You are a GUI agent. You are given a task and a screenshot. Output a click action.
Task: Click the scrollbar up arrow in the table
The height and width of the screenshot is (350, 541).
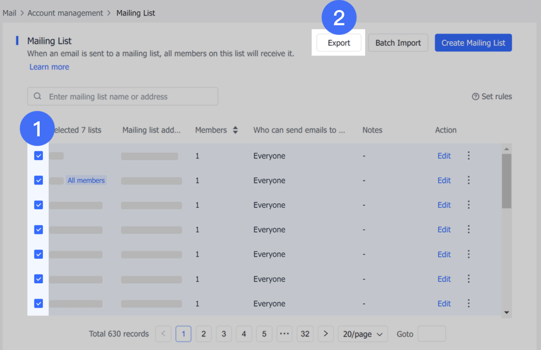click(x=507, y=149)
